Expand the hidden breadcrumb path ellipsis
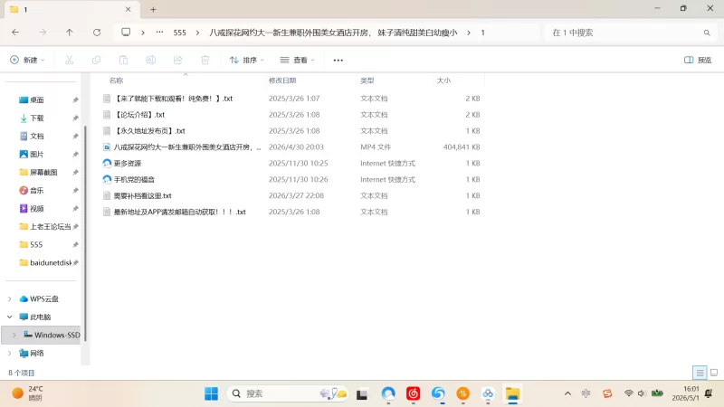724x407 pixels. (x=160, y=33)
